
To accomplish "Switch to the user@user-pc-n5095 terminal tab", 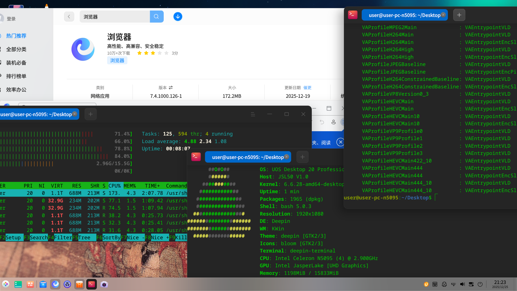I will coord(248,157).
